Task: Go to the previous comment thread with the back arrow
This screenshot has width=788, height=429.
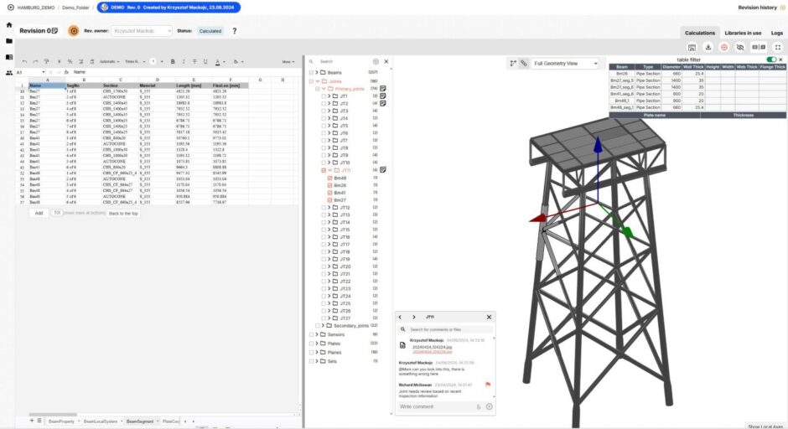Action: point(401,318)
